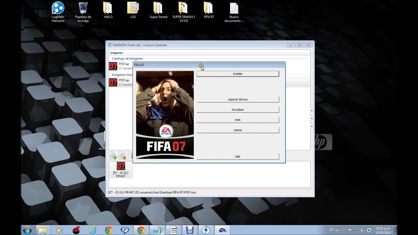Screen dimensions: 418x235
Task: Click Salir to exit the FIFA 07 launcher
Action: click(x=238, y=157)
